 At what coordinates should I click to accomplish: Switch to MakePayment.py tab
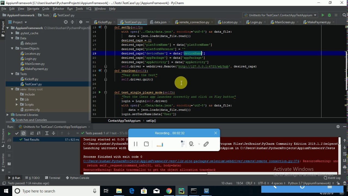coord(319,22)
